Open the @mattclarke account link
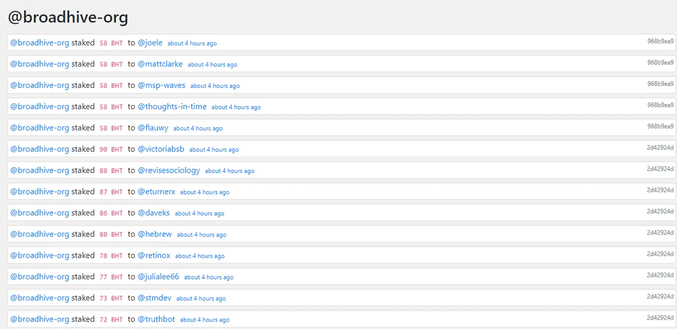The height and width of the screenshot is (329, 677). [x=160, y=64]
